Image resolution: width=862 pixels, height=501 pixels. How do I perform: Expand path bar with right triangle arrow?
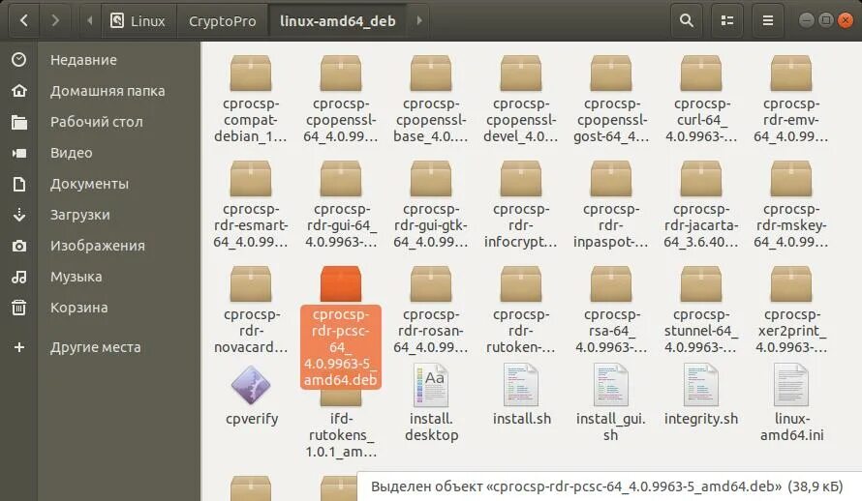pyautogui.click(x=419, y=21)
